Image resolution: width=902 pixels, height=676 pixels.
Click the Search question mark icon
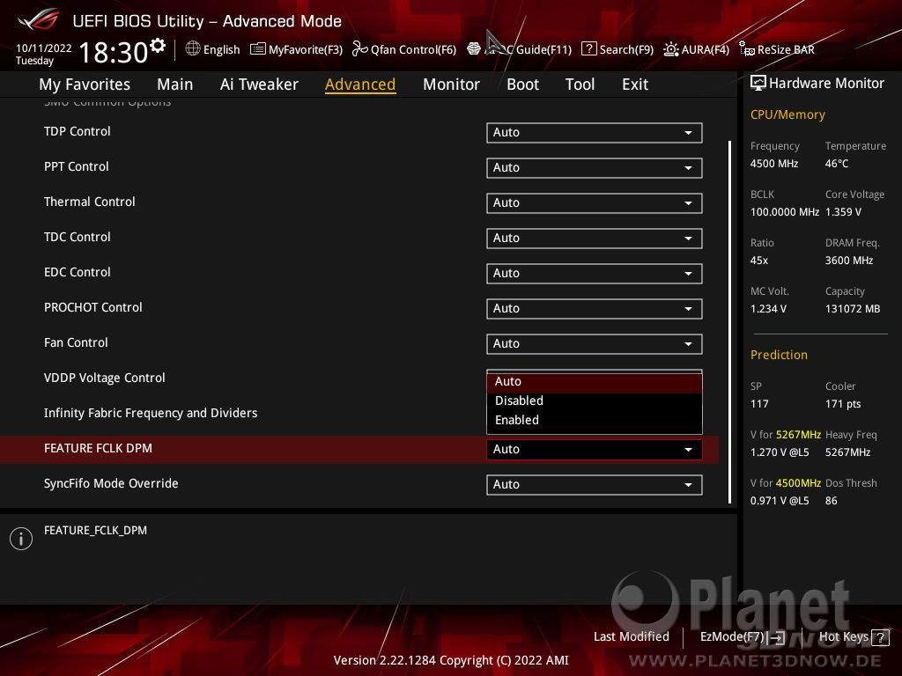589,49
